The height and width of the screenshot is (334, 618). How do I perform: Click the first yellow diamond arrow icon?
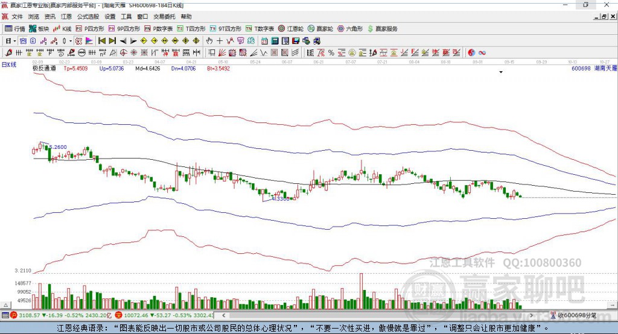pyautogui.click(x=144, y=41)
